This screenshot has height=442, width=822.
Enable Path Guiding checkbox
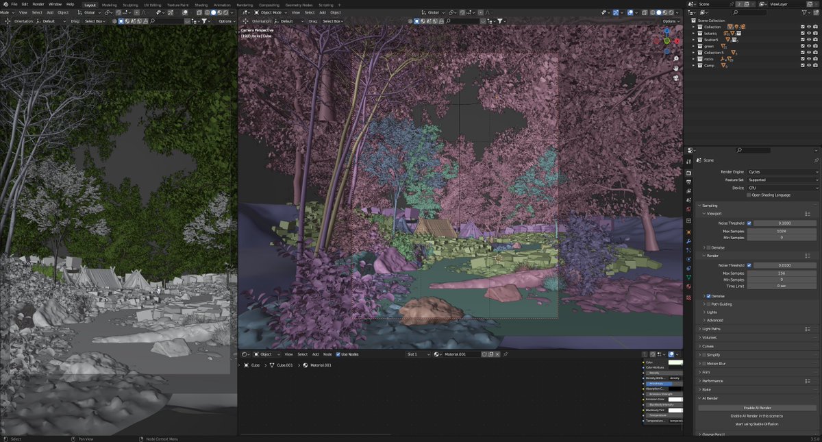(x=708, y=304)
